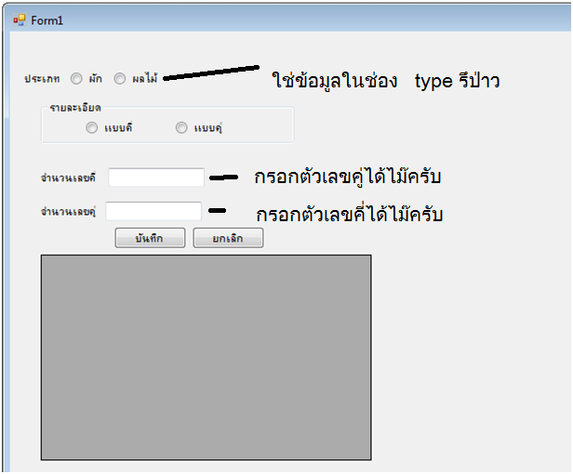
Task: Choose the แบบคี่ radio option
Action: (x=92, y=128)
